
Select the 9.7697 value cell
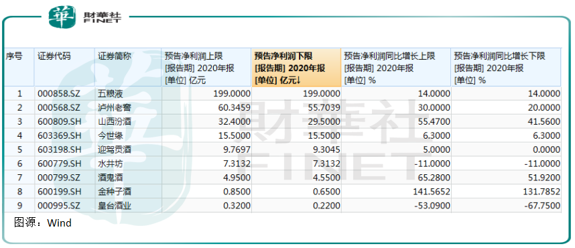[x=206, y=150]
